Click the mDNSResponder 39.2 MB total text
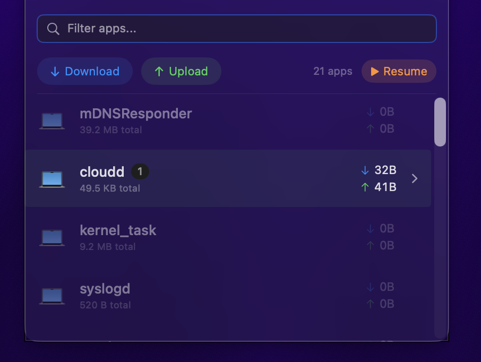Image resolution: width=481 pixels, height=362 pixels. 110,130
